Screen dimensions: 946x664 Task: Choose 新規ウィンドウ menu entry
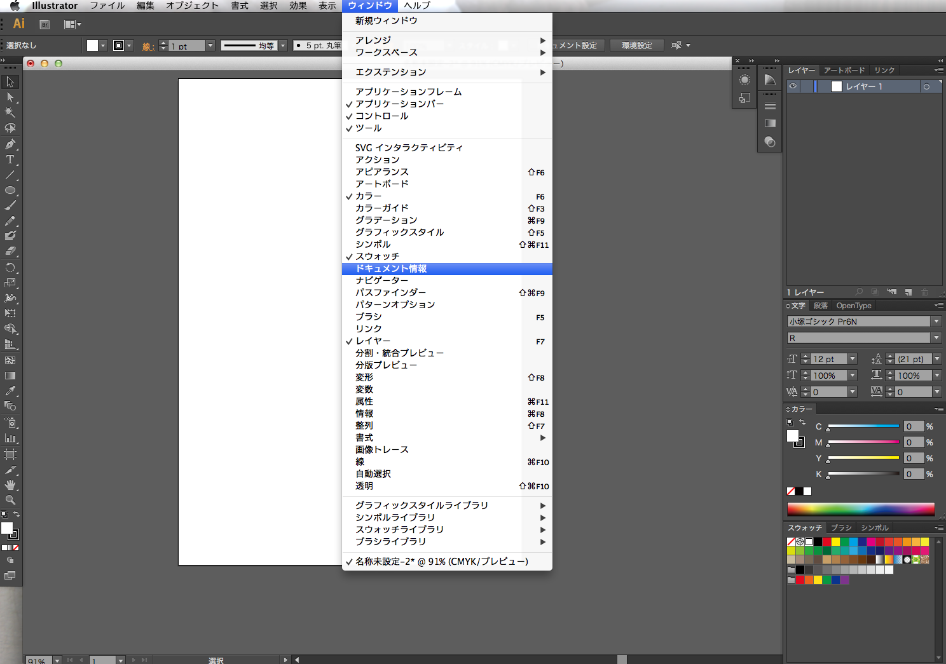click(447, 20)
